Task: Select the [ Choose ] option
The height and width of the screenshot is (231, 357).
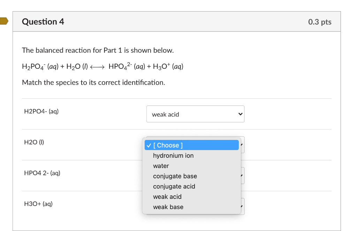Action: click(x=191, y=145)
